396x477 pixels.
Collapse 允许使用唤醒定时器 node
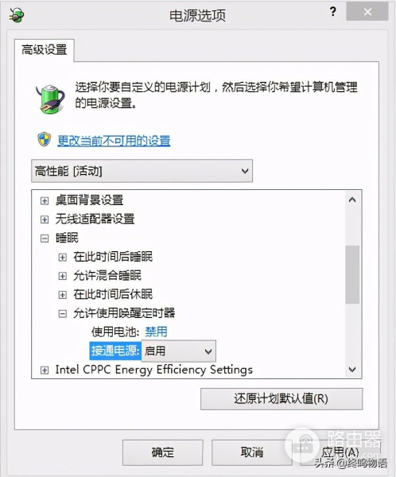[62, 314]
